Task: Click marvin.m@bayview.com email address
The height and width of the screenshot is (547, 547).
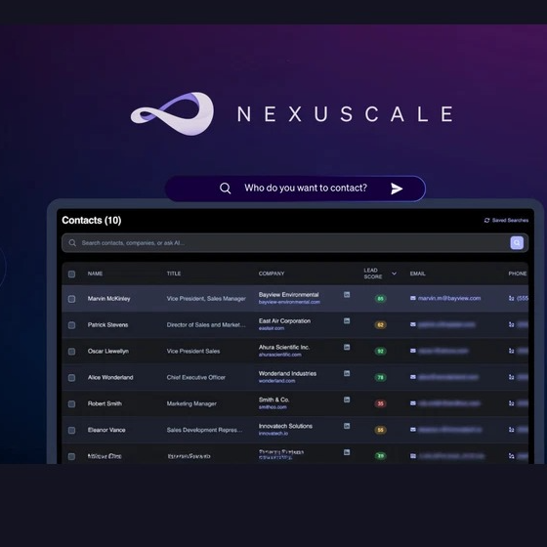Action: (x=449, y=298)
